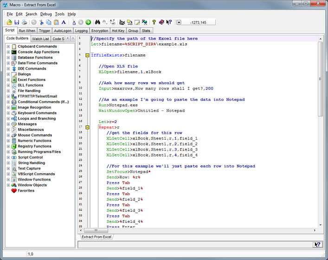Select the Extract From Excel editor tab
The height and width of the screenshot is (260, 328).
96,237
